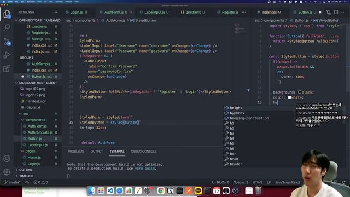Open Finder from the Dock

91,190
